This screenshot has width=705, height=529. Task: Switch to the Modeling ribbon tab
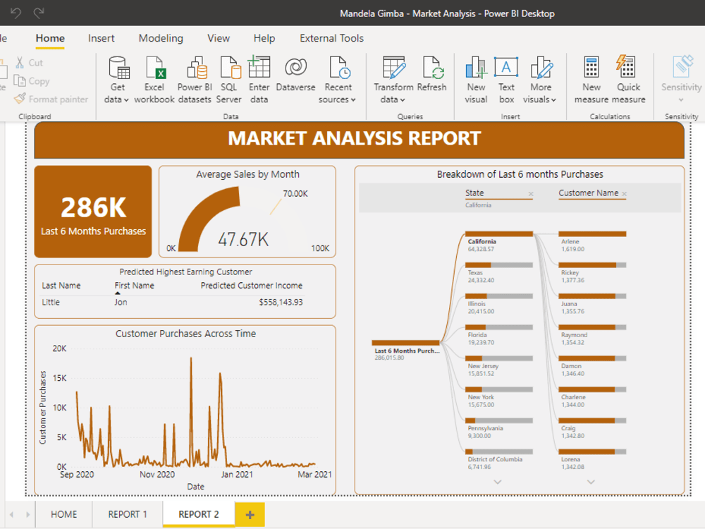(x=160, y=38)
